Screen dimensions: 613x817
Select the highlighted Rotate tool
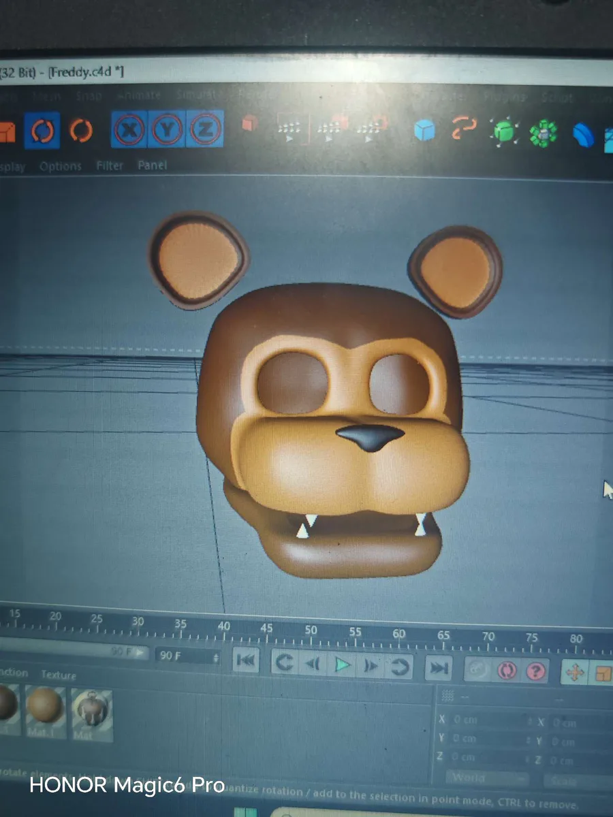pos(42,129)
